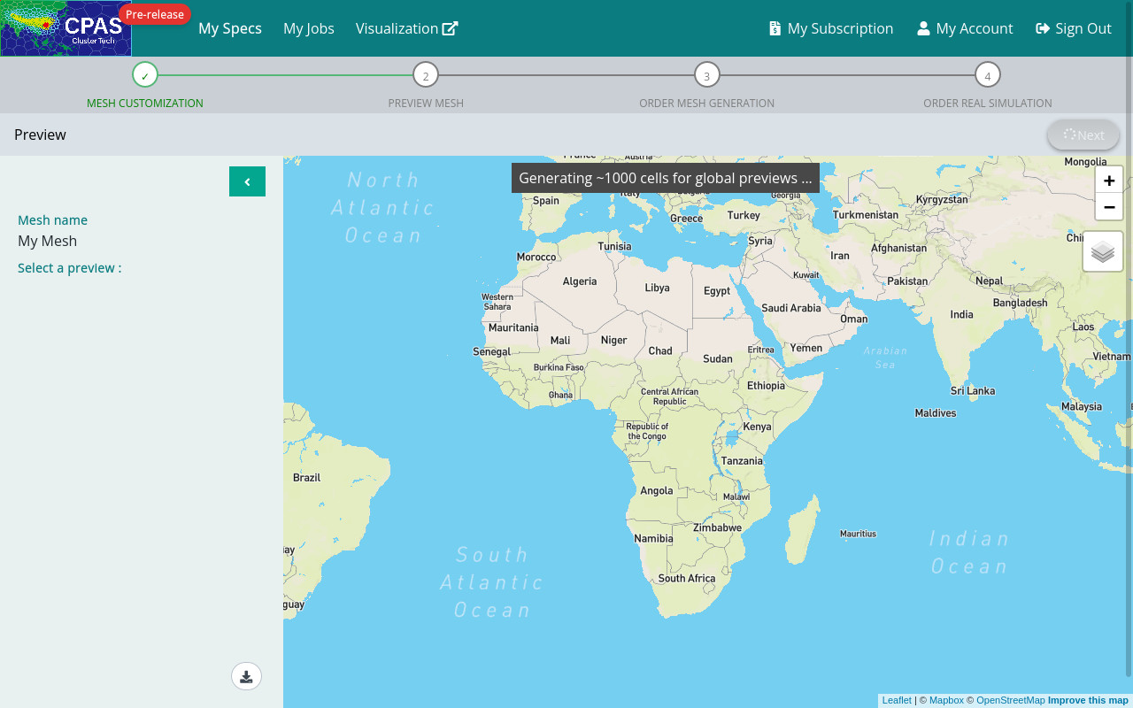Screen dimensions: 1133x708
Task: Collapse the left sidebar panel
Action: (x=247, y=181)
